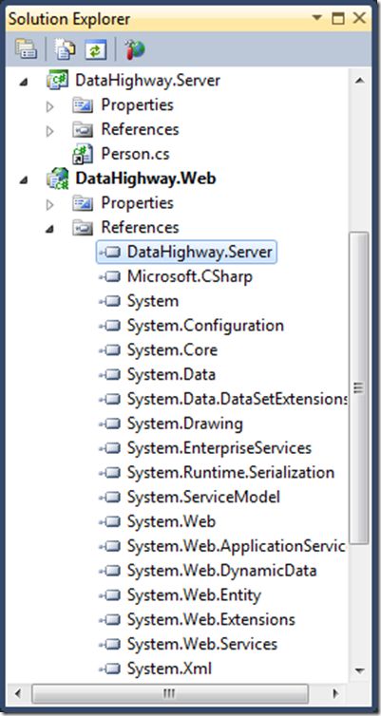Viewport: 381px width, 716px height.
Task: Open the ASP.NET Configuration toolbar icon
Action: point(133,48)
